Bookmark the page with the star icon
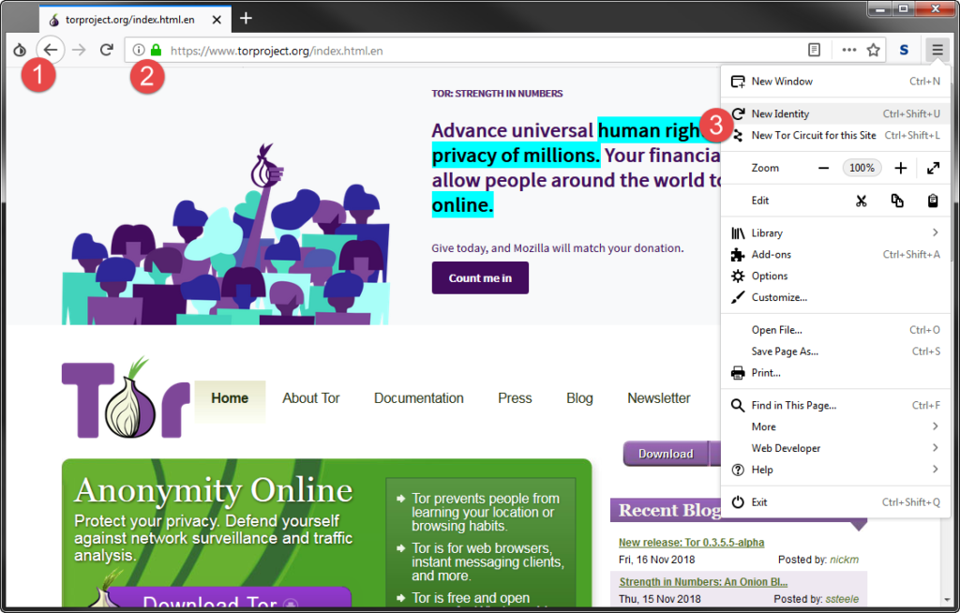Viewport: 960px width, 613px height. [873, 50]
